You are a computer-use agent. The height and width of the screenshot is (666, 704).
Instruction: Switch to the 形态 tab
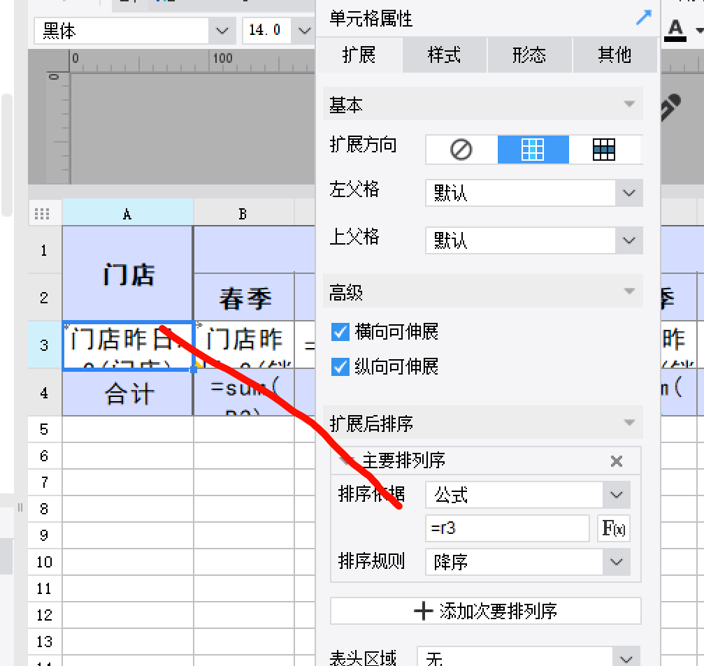tap(529, 55)
